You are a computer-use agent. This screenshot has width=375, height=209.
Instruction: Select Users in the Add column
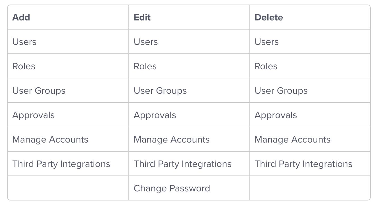click(24, 42)
